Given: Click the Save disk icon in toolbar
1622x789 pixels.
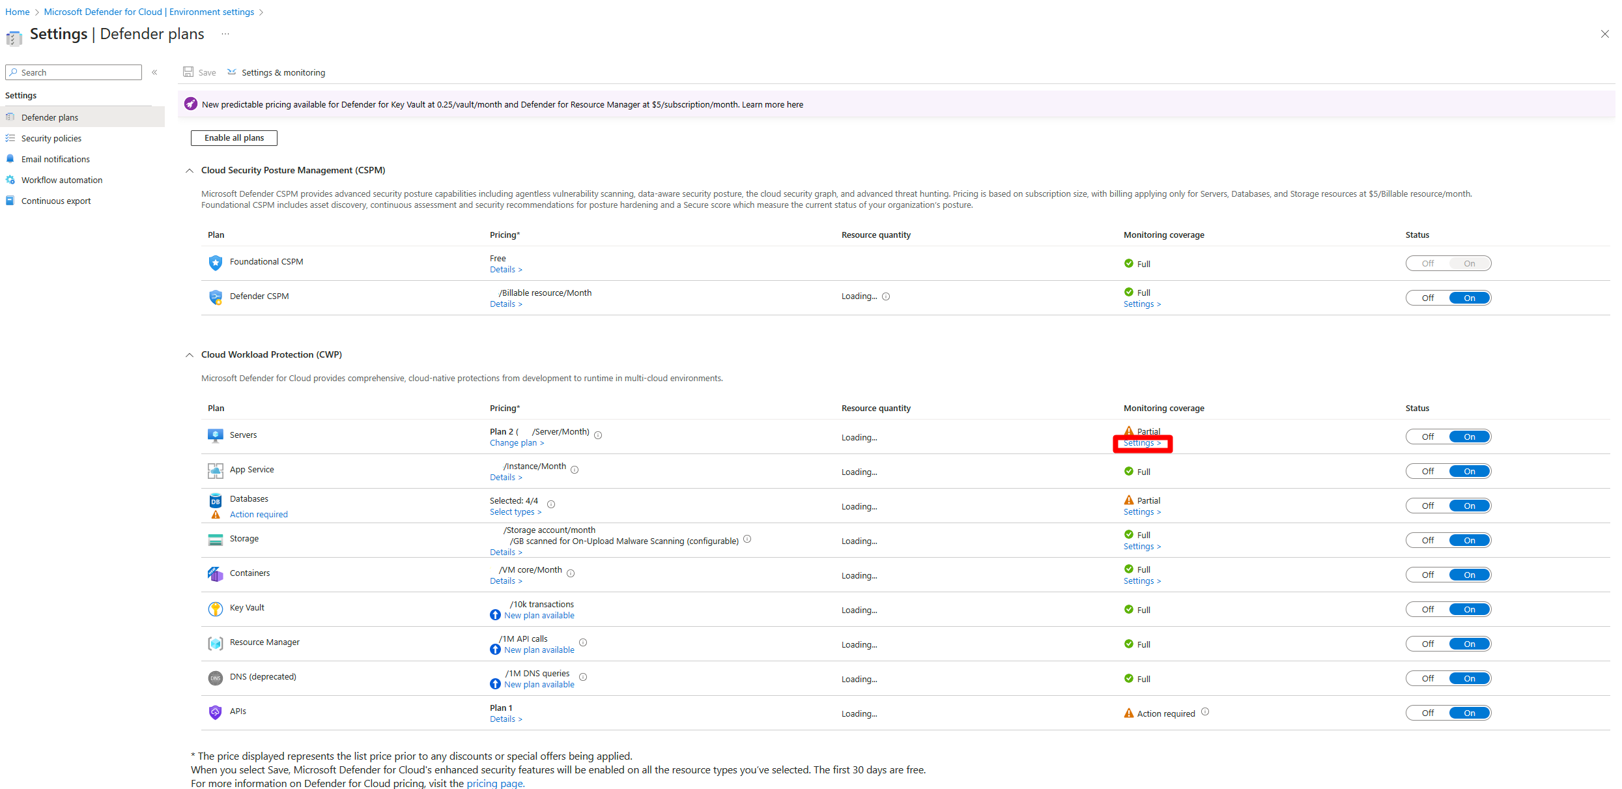Looking at the screenshot, I should point(188,72).
